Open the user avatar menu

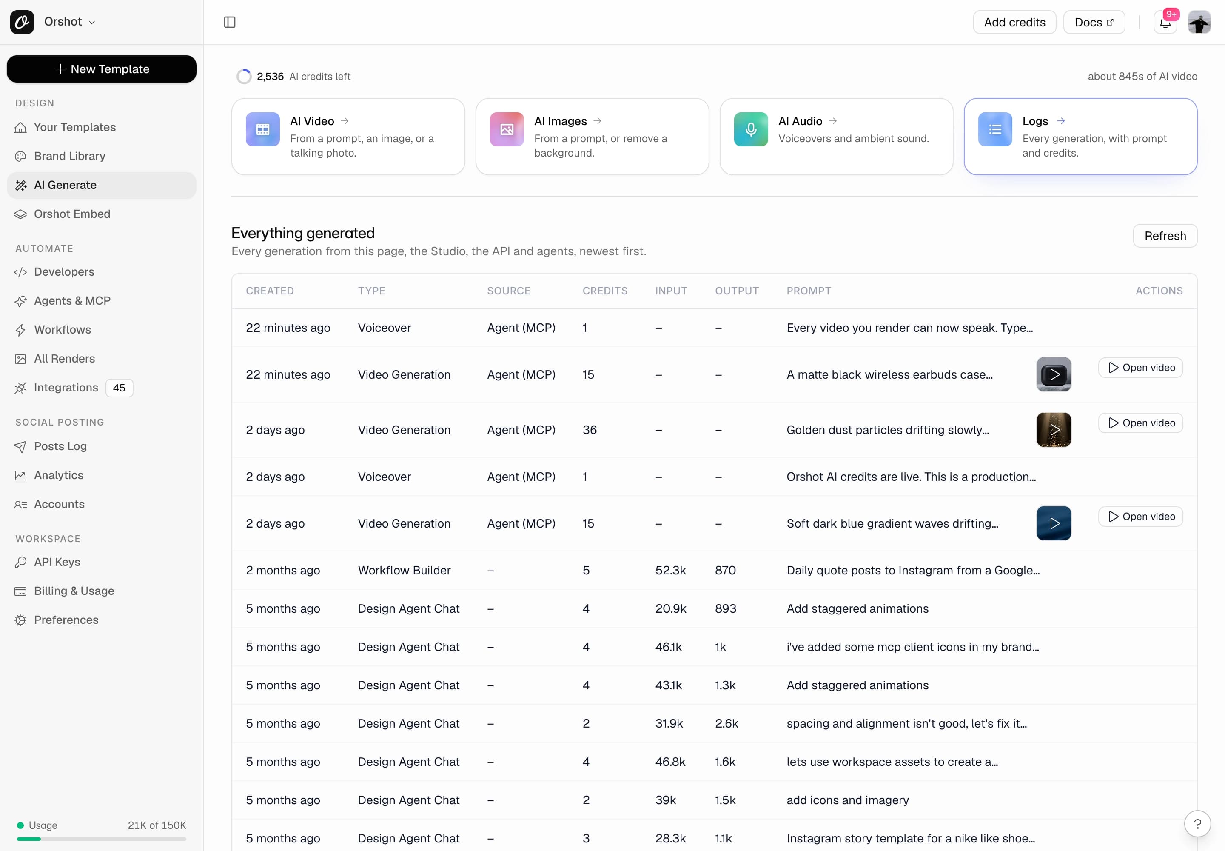pos(1199,23)
